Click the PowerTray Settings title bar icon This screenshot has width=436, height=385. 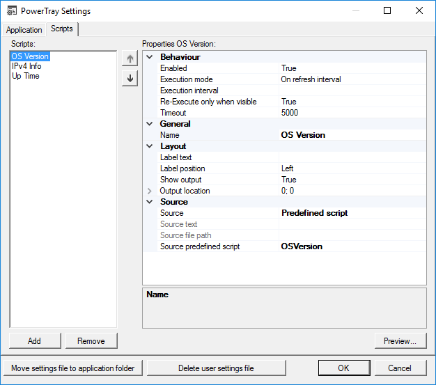click(x=12, y=11)
